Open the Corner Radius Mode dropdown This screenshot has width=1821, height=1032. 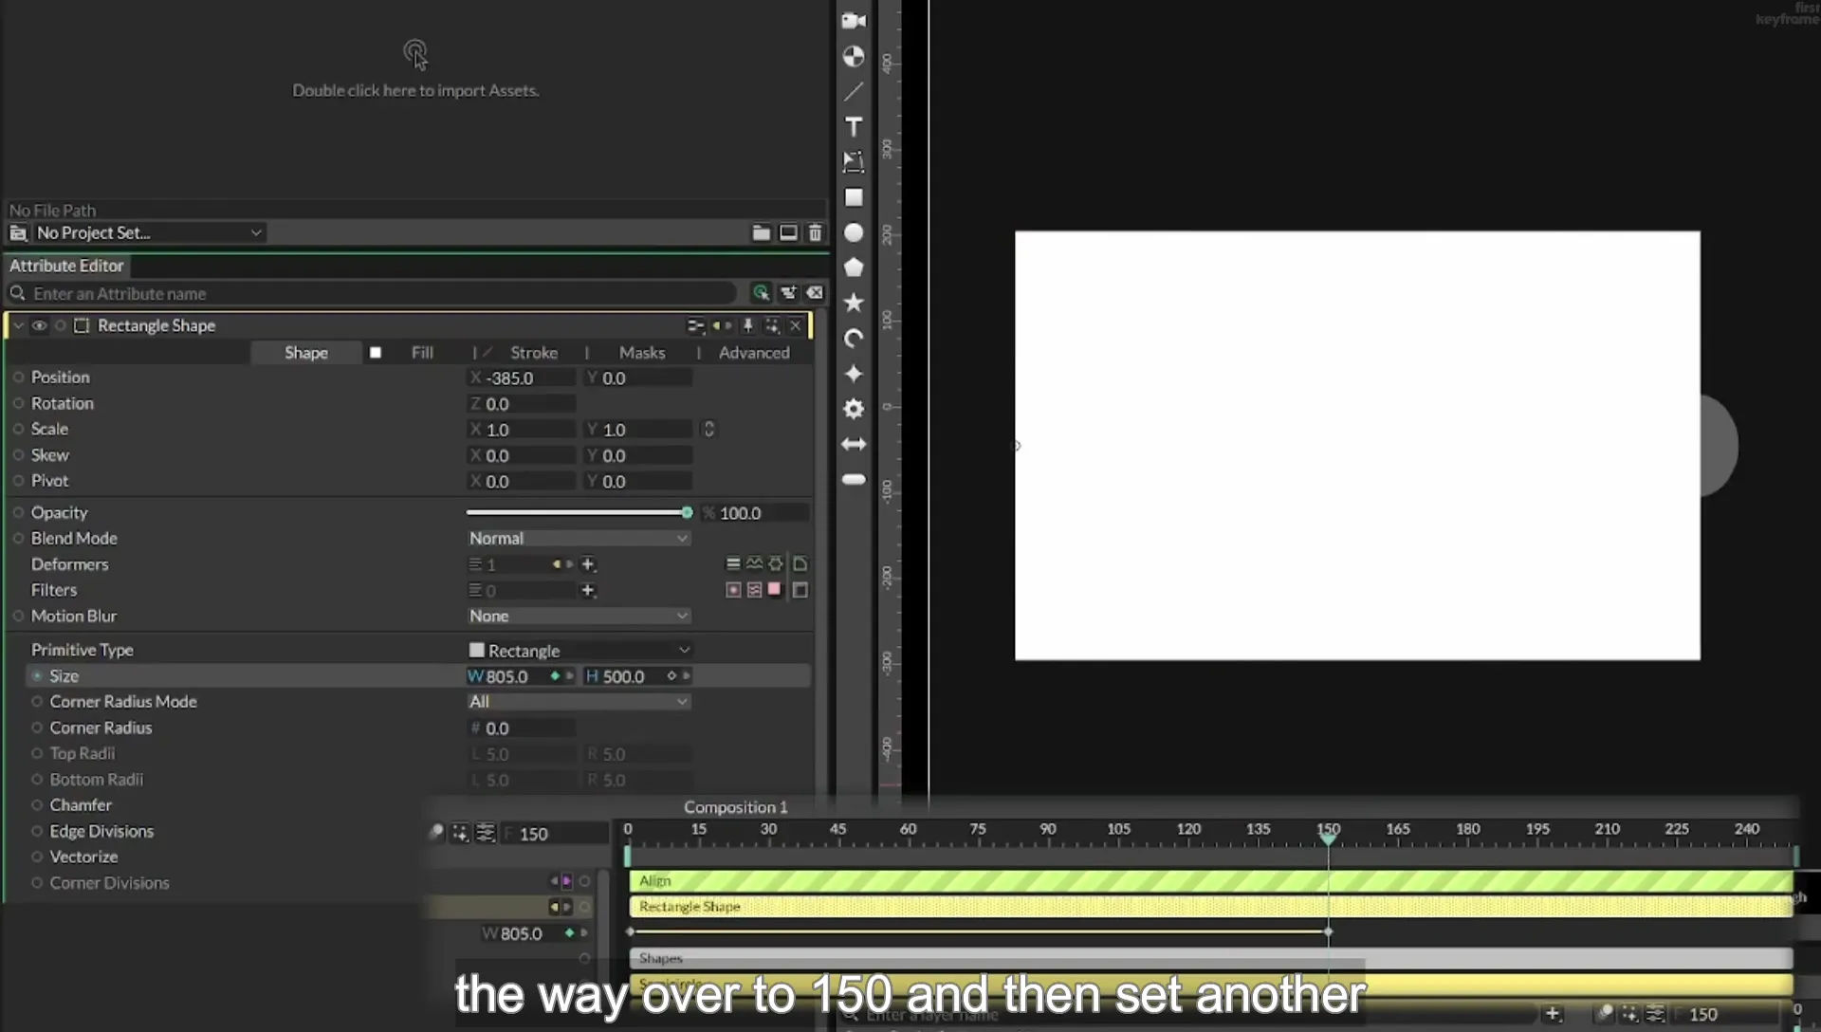(579, 702)
